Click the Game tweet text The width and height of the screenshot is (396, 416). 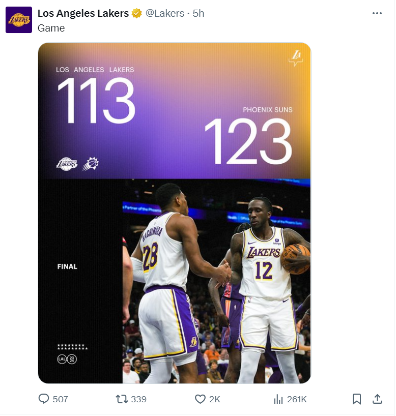coord(51,28)
